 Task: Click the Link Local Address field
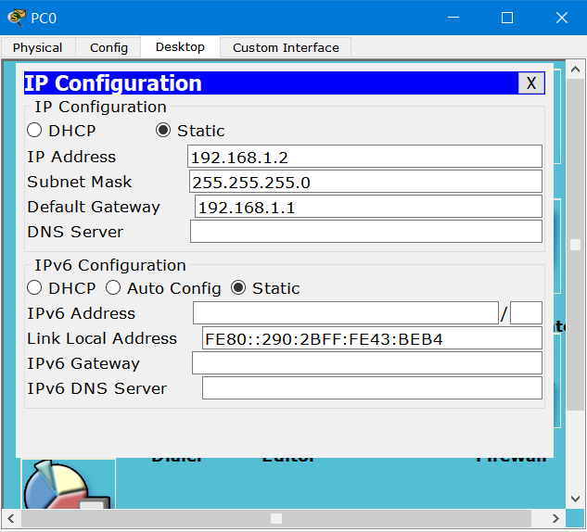point(372,338)
